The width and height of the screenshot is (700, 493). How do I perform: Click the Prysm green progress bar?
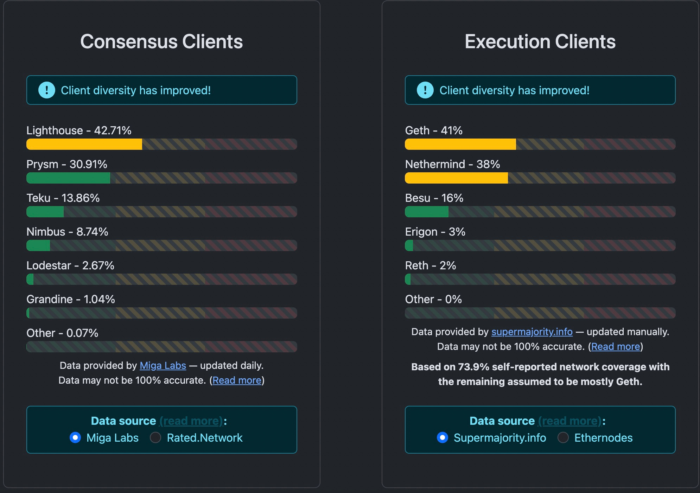click(x=68, y=178)
